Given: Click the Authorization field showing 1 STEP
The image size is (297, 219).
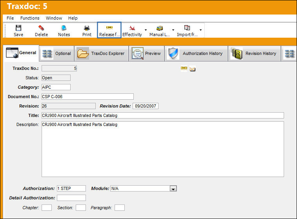Looking at the screenshot, I should tap(71, 188).
